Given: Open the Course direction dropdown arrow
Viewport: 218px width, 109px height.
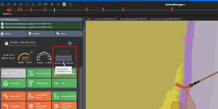Looking at the screenshot, I should coord(46,63).
